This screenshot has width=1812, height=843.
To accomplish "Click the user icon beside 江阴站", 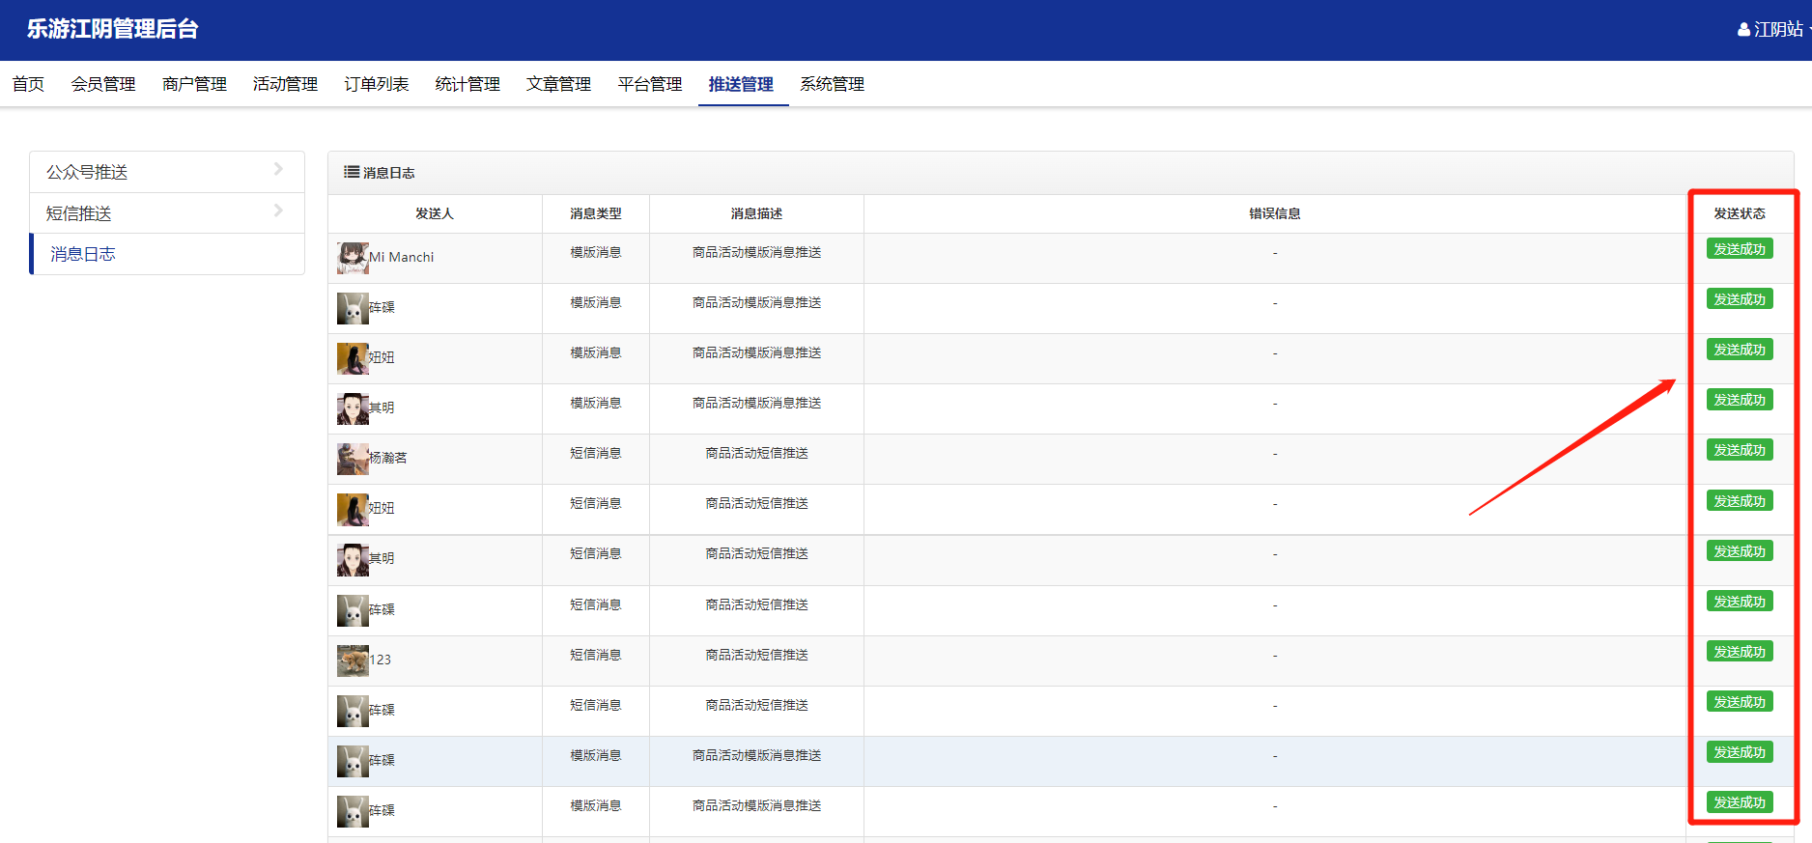I will point(1743,30).
